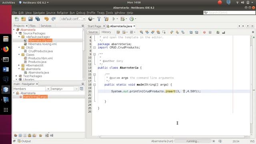Click the red Start Macro Recording icon
Screen dimensions: 256x144
[204, 32]
